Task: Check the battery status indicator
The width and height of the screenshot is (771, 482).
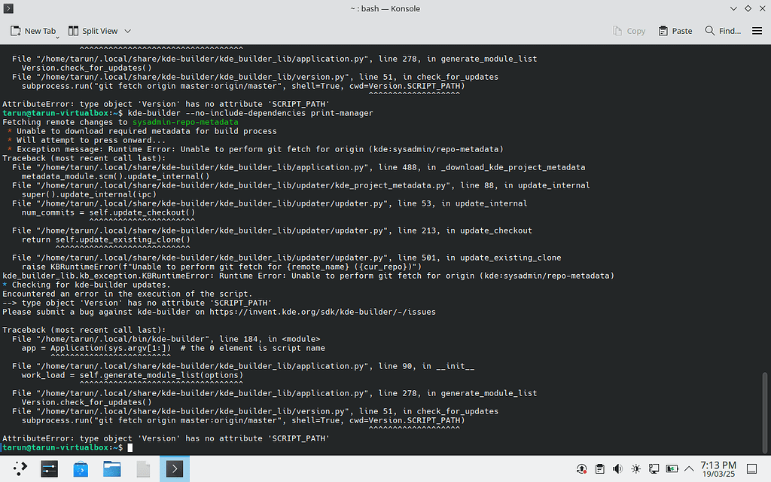Action: [x=671, y=468]
